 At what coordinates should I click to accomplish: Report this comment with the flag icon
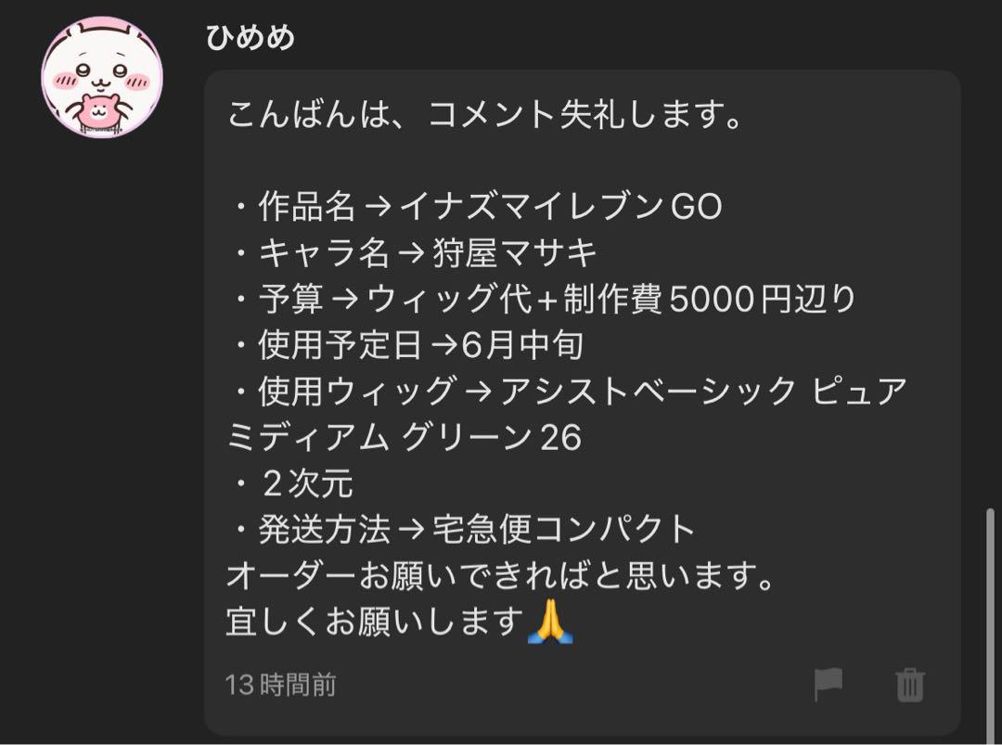point(829,685)
